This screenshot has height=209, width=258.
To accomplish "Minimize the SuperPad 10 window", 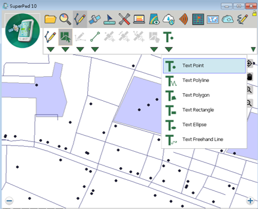I will click(x=226, y=6).
